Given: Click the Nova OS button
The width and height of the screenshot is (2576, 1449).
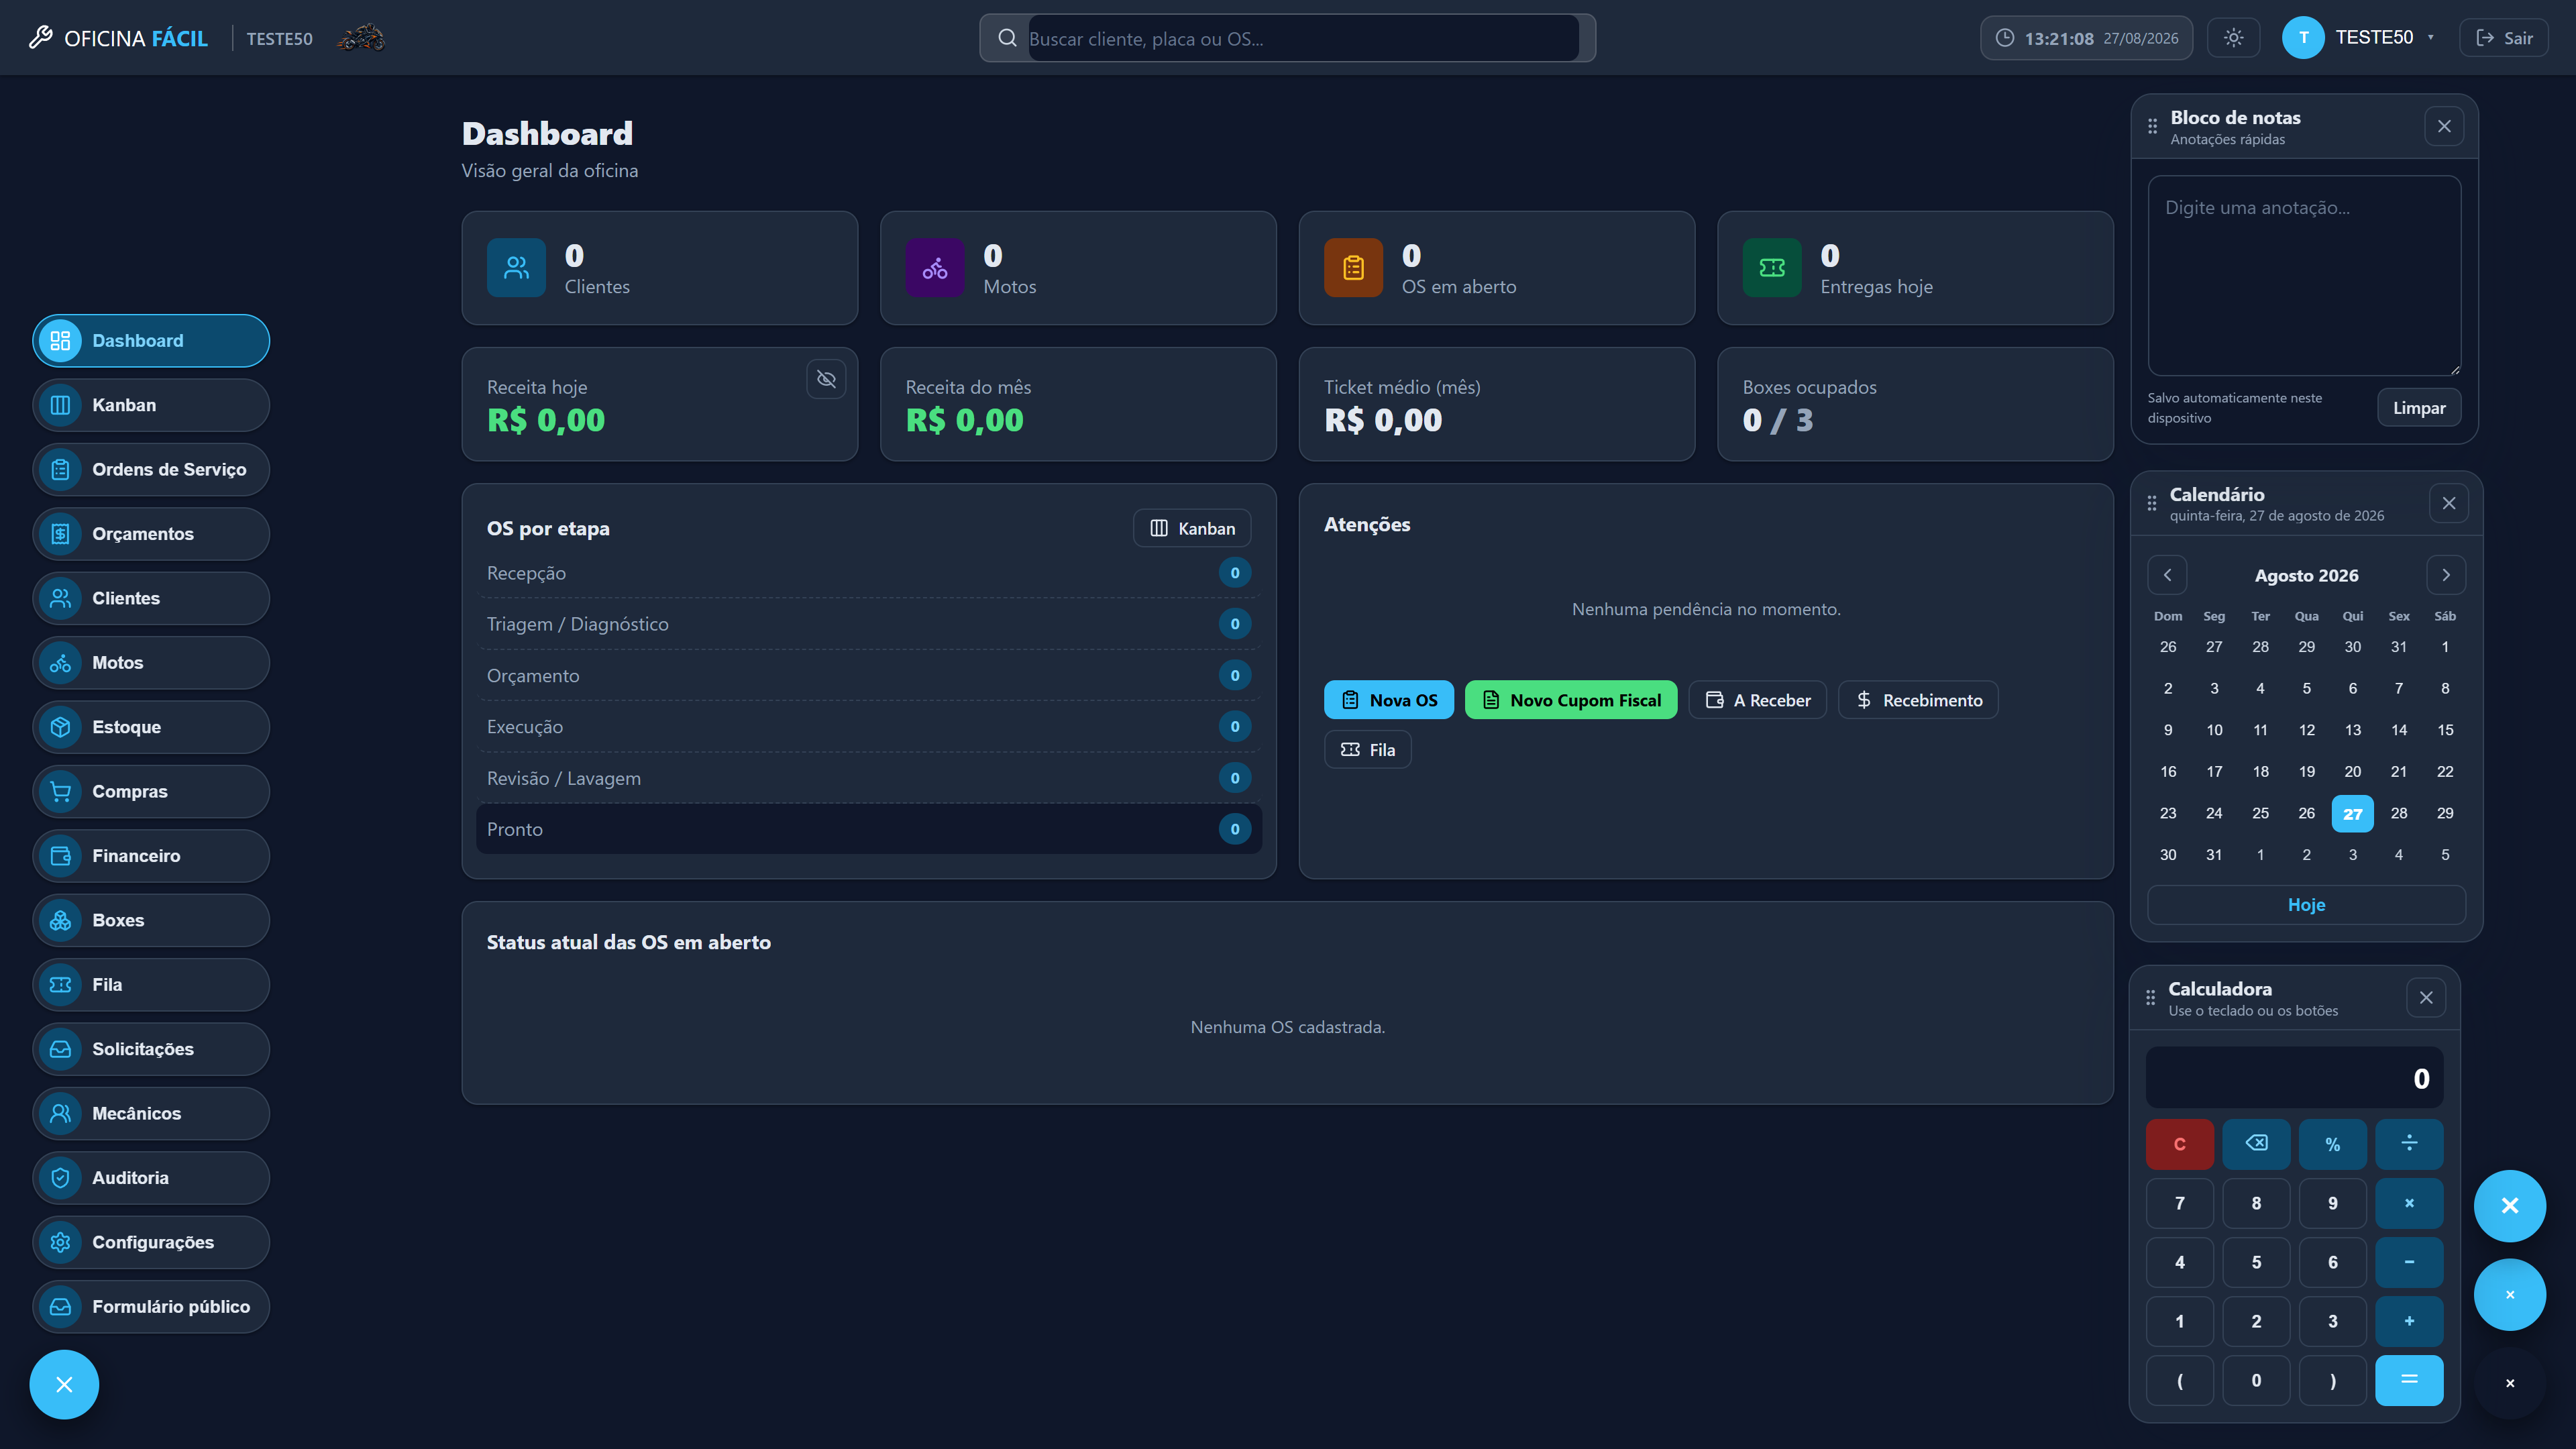Looking at the screenshot, I should pos(1388,700).
